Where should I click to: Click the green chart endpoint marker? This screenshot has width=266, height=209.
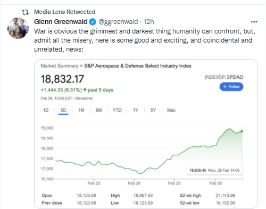pos(242,131)
